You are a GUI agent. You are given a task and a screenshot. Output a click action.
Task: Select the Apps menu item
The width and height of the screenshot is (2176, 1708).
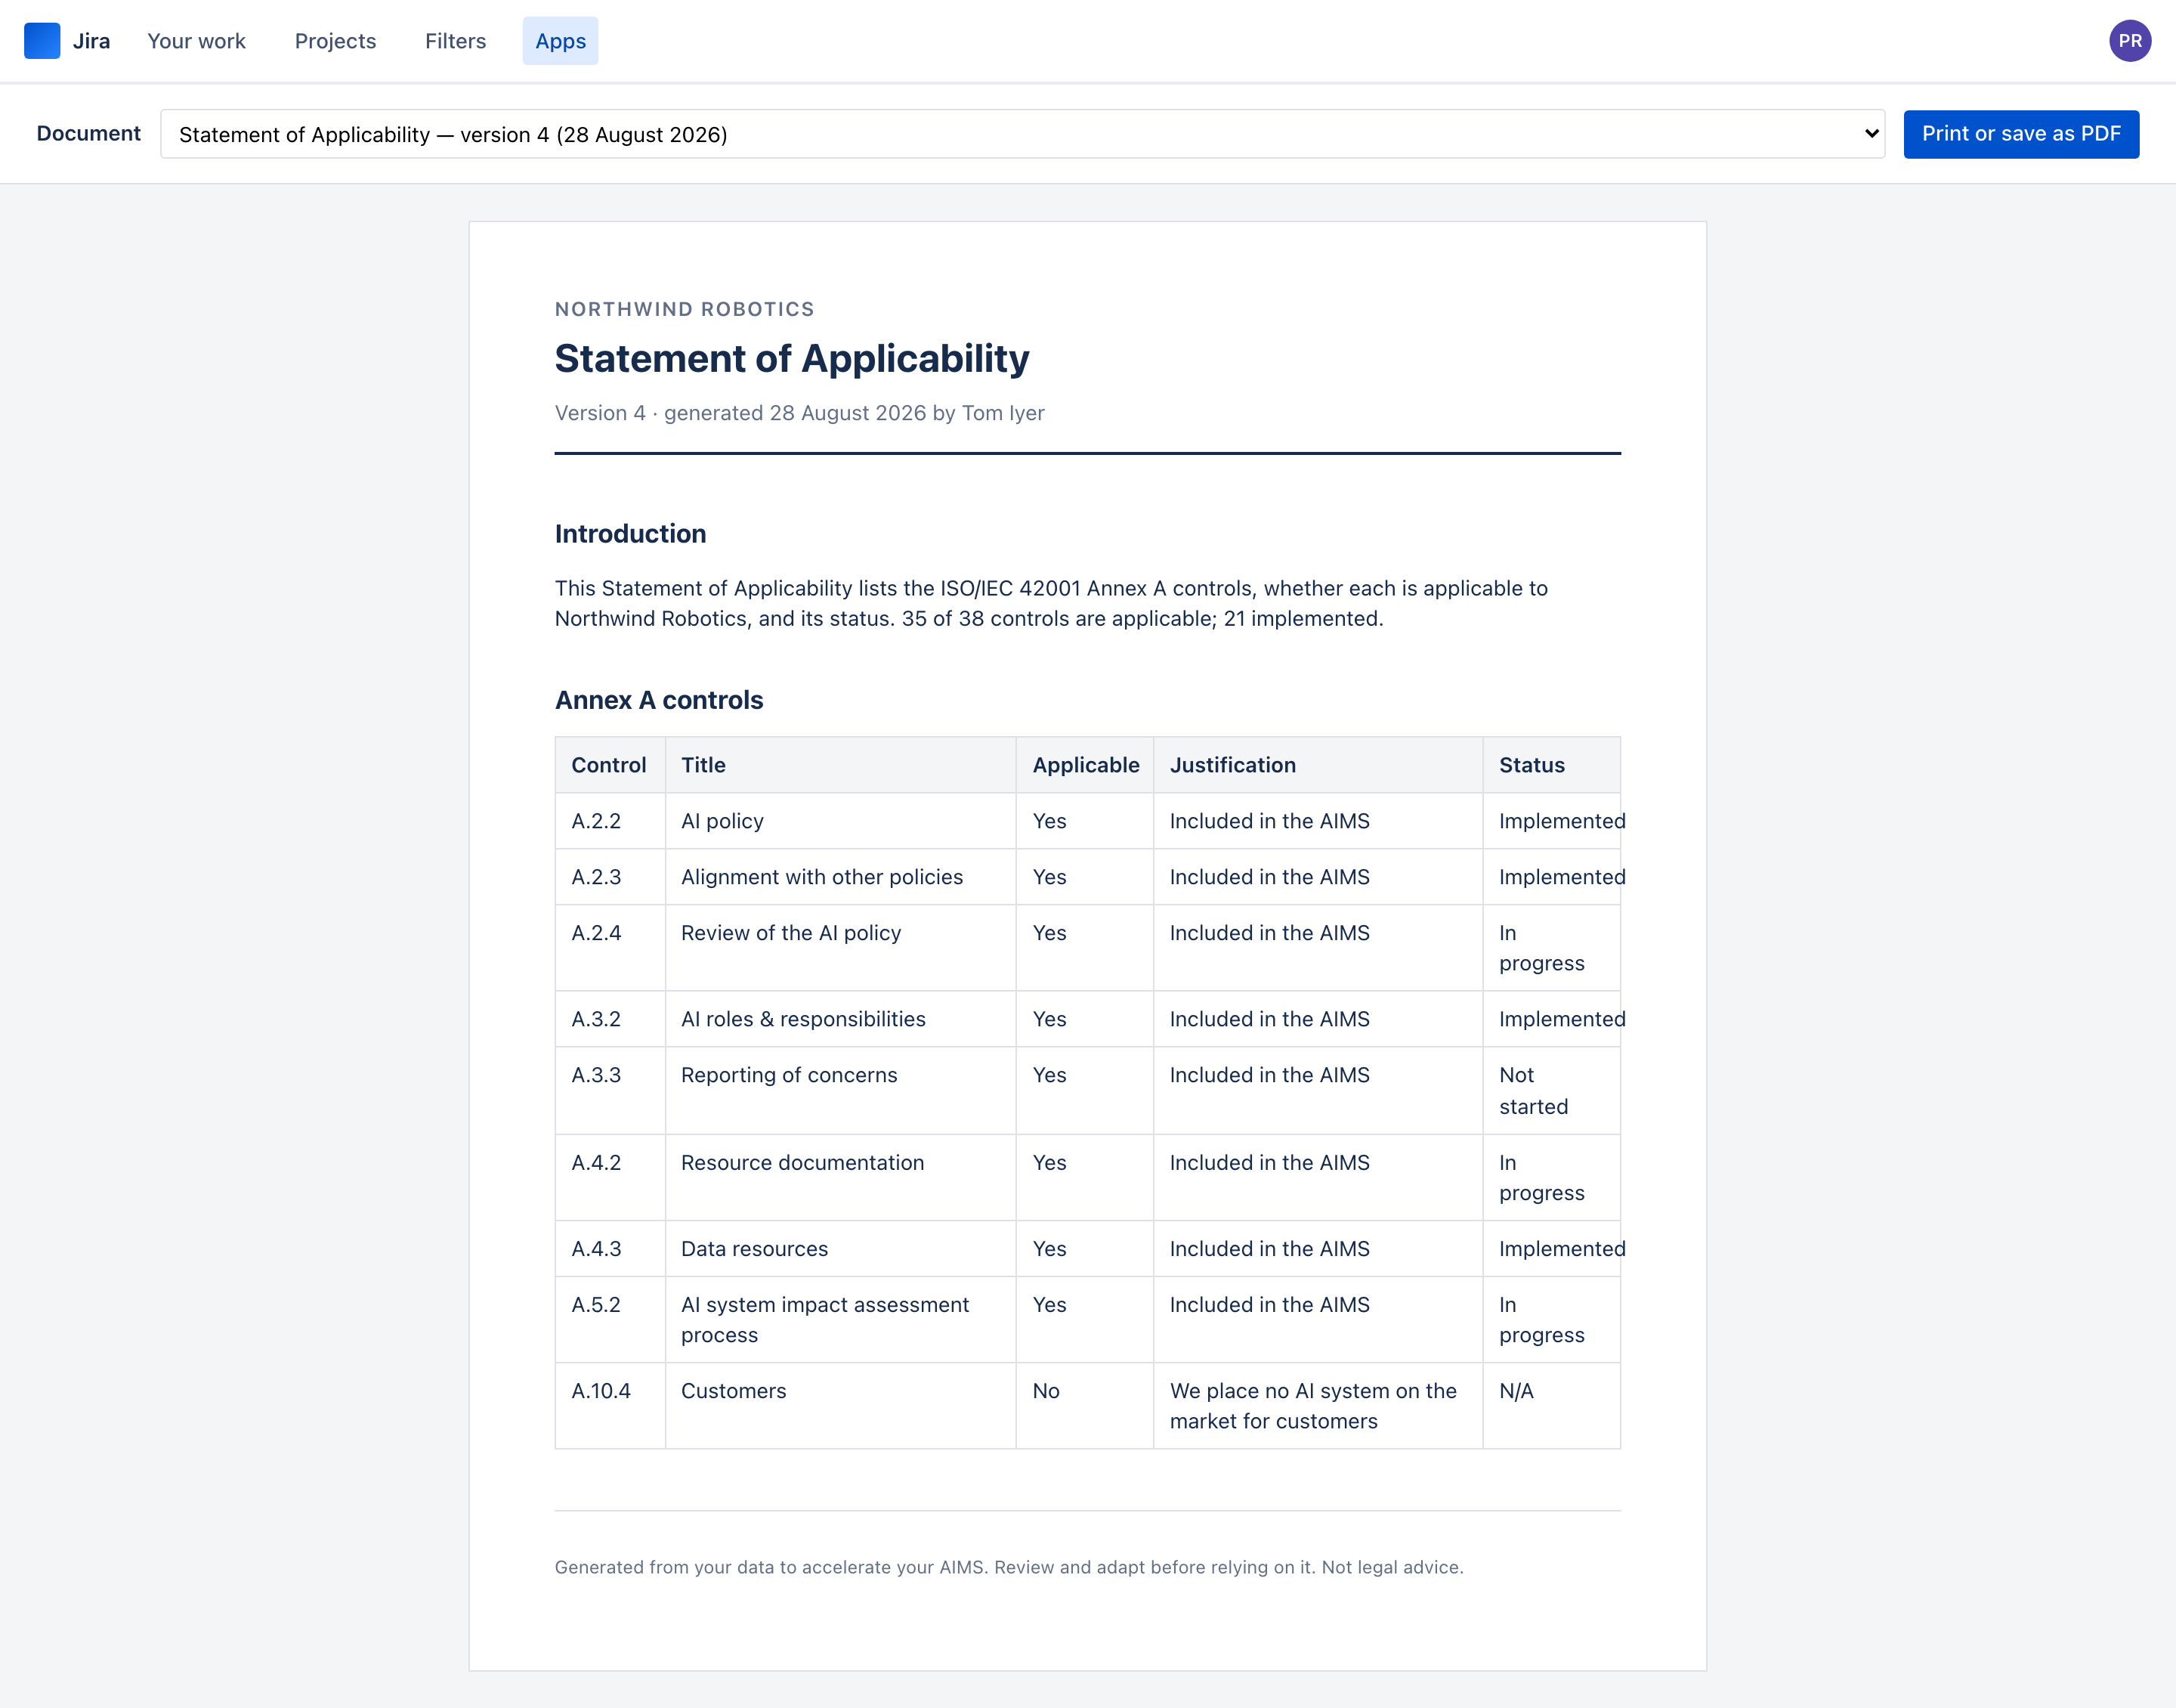pyautogui.click(x=560, y=41)
